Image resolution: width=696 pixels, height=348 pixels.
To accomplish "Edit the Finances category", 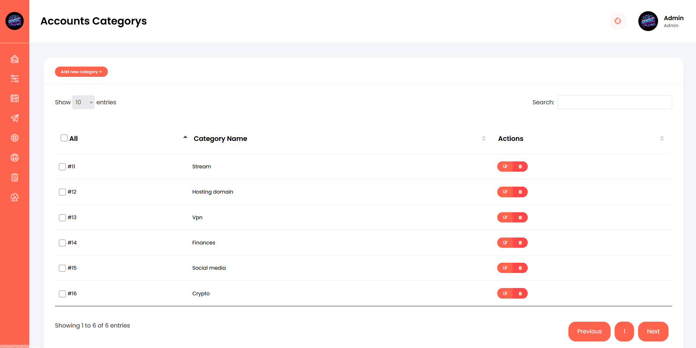I will [505, 243].
